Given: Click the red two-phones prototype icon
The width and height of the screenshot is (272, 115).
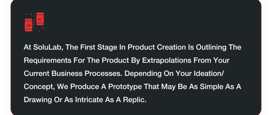Looking at the screenshot, I should pyautogui.click(x=34, y=22).
